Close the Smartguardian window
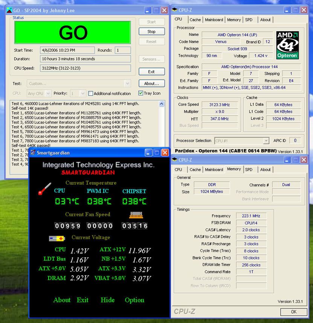313x323 pixels. coord(165,153)
